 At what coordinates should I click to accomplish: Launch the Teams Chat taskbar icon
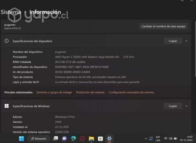64,138
